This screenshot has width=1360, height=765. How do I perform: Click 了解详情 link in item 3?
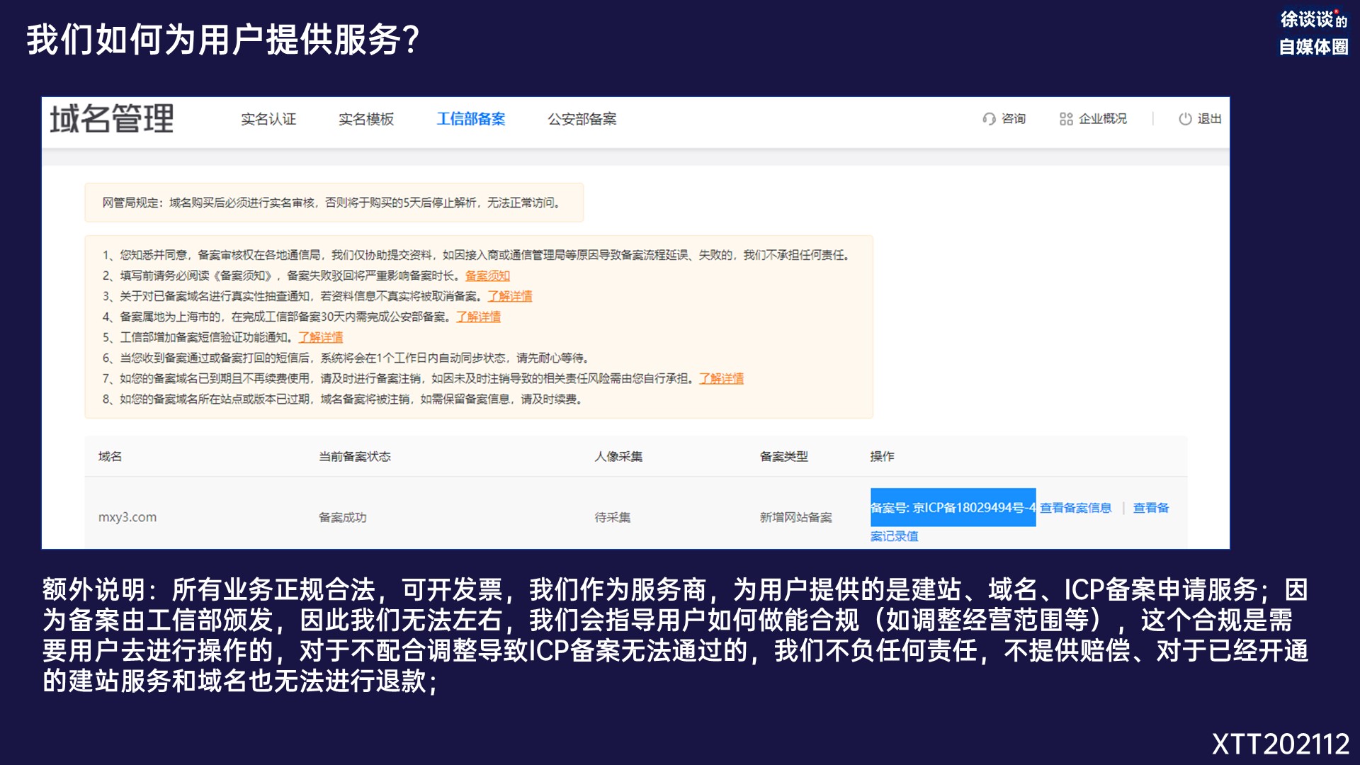pos(510,296)
